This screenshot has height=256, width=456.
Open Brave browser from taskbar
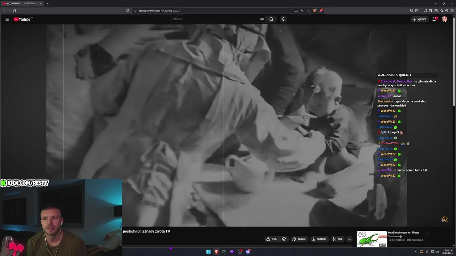(216, 252)
